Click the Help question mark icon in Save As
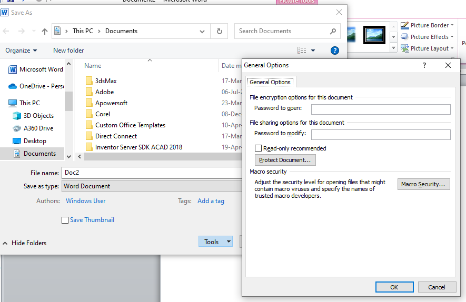466x302 pixels. [x=334, y=51]
